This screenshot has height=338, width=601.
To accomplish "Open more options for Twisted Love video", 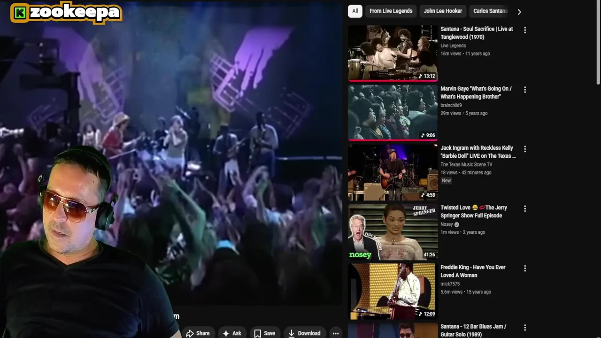I will [x=525, y=208].
